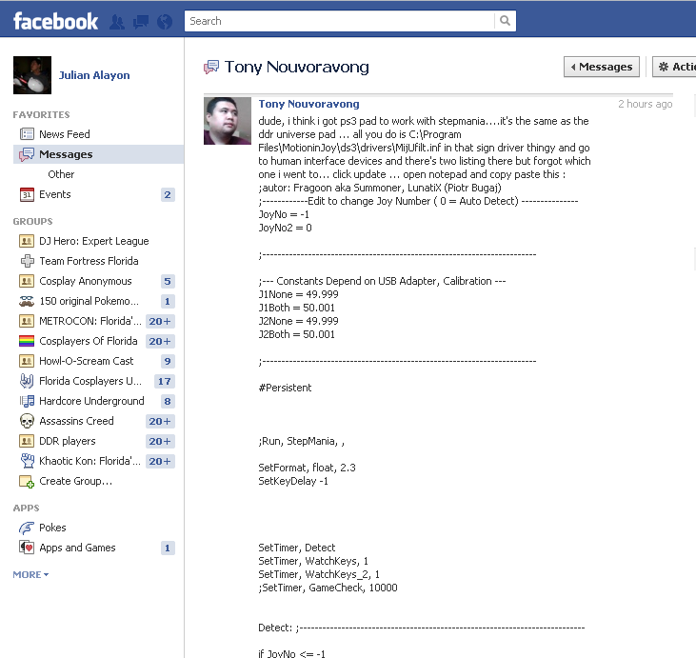Screen dimensions: 696x658
Task: Click the '#Persistent' line in message
Action: point(285,388)
